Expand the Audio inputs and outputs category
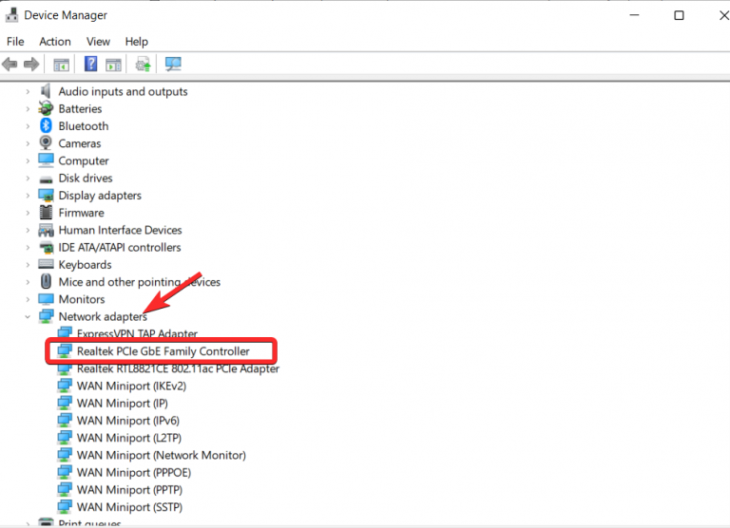The height and width of the screenshot is (528, 730). (28, 92)
